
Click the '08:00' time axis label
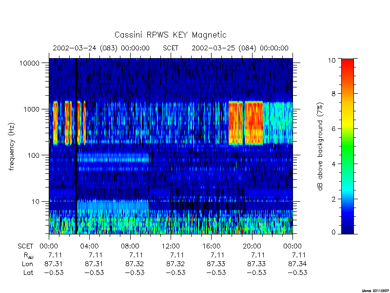coord(130,247)
